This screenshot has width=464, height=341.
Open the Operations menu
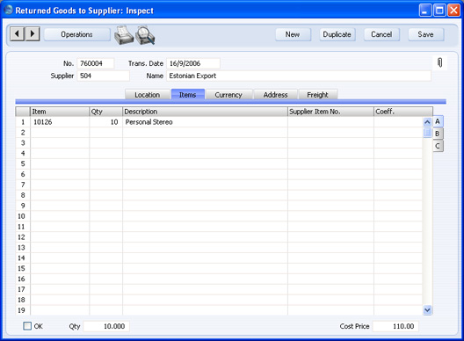click(x=77, y=34)
